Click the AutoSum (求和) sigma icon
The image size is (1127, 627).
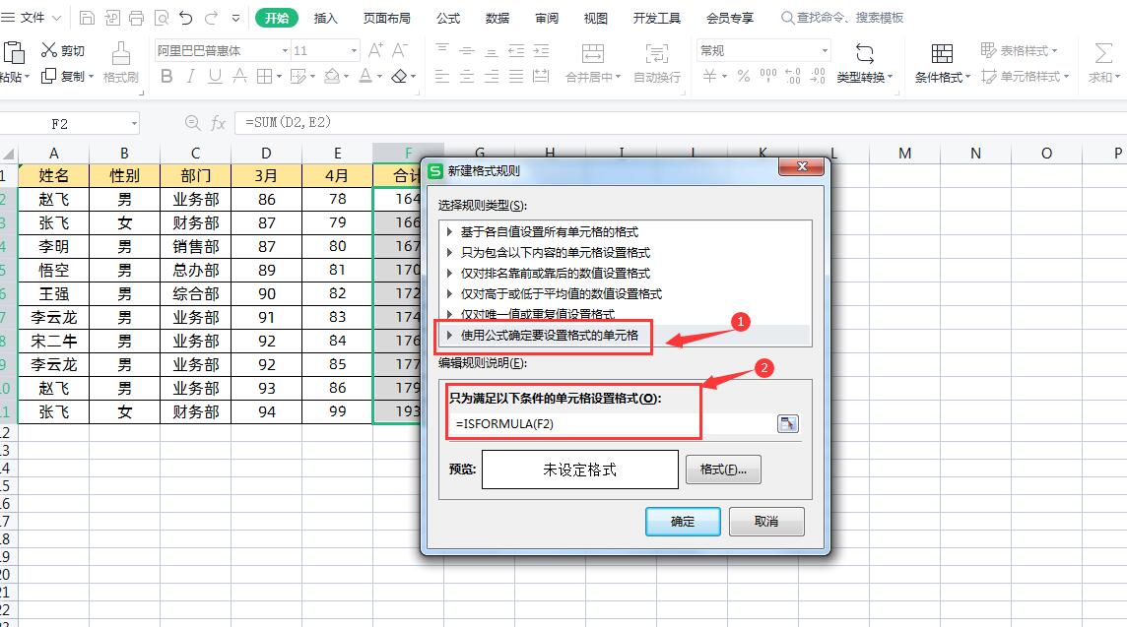tap(1102, 53)
